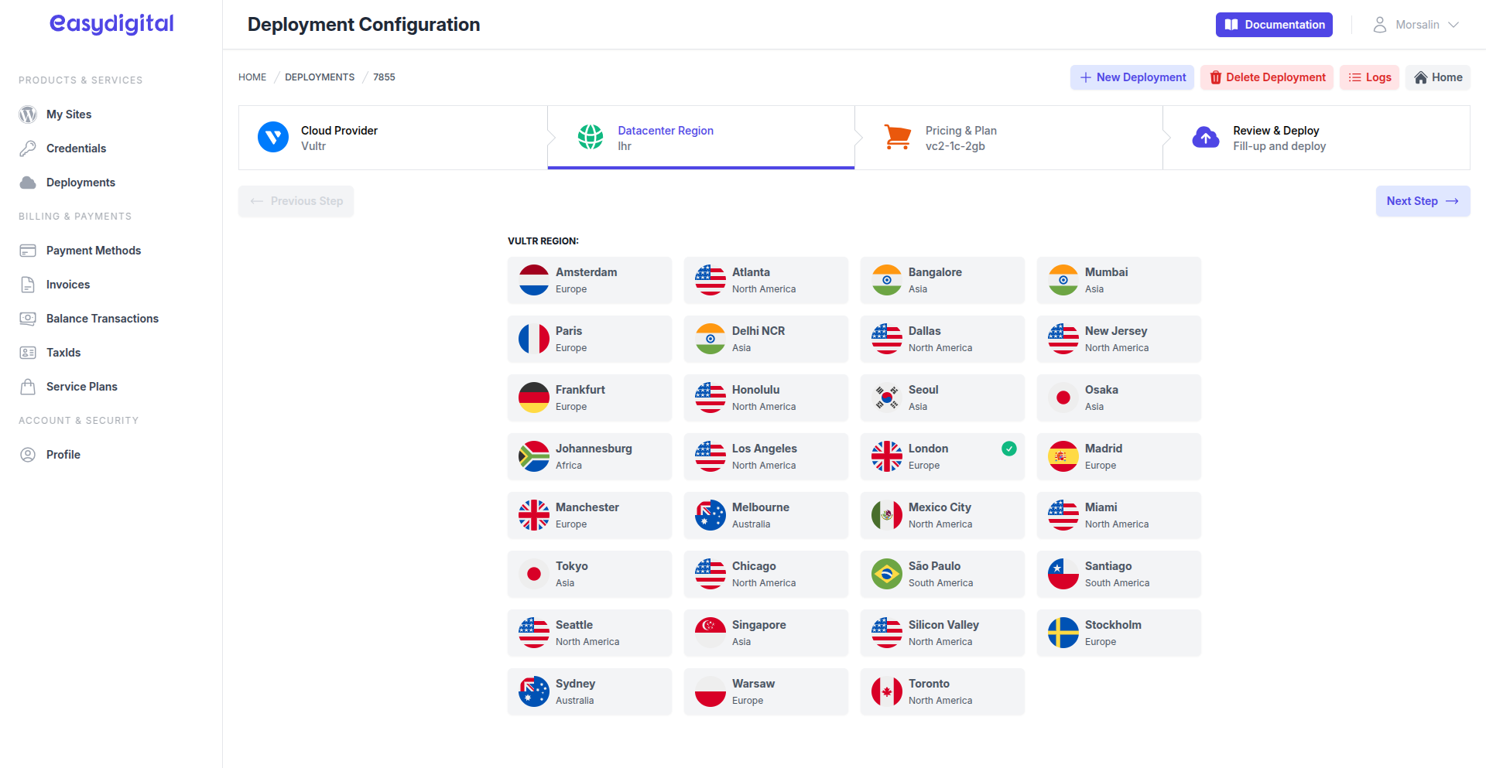
Task: Select the Tokyo Asia region
Action: point(590,574)
